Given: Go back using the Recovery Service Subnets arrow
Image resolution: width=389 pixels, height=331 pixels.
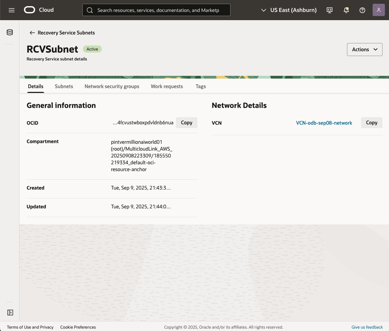Looking at the screenshot, I should click(32, 32).
